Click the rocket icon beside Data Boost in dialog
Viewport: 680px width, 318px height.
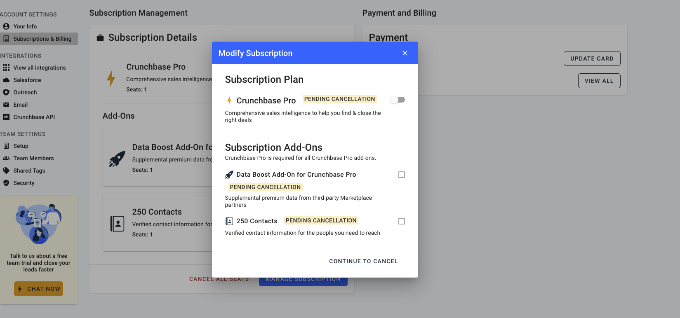click(x=229, y=175)
